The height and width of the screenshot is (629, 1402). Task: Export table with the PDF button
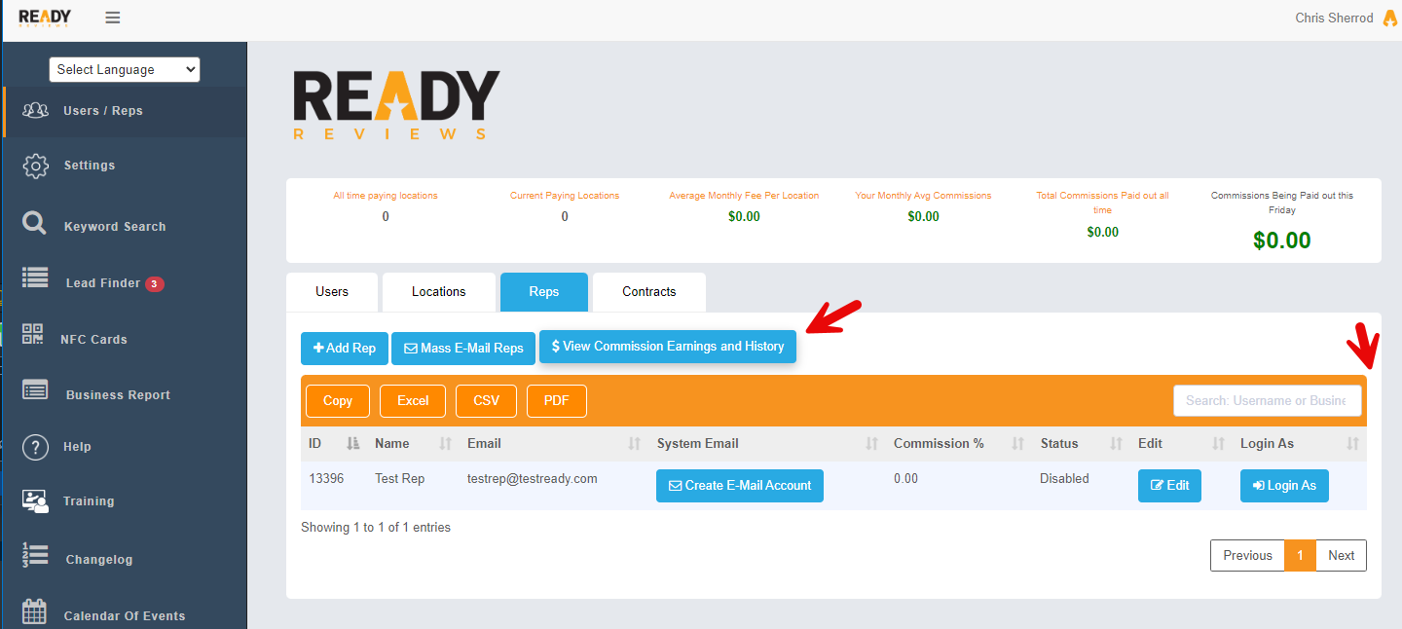(x=556, y=400)
